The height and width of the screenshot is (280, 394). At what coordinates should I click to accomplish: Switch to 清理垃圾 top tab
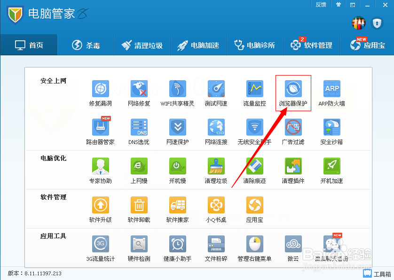[x=142, y=45]
